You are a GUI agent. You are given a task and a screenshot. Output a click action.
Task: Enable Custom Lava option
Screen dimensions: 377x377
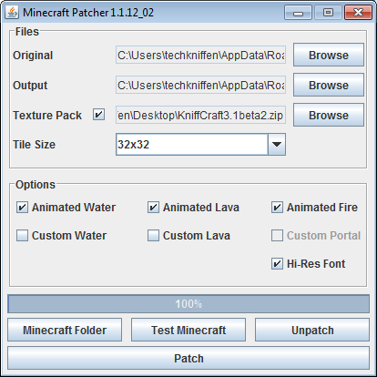coord(153,236)
